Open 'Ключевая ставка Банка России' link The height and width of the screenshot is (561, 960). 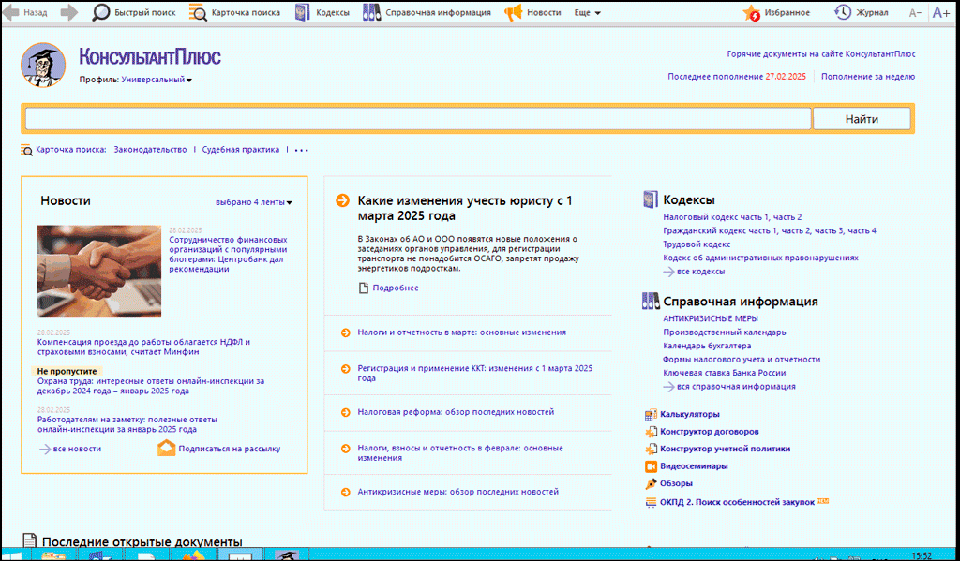click(x=725, y=373)
